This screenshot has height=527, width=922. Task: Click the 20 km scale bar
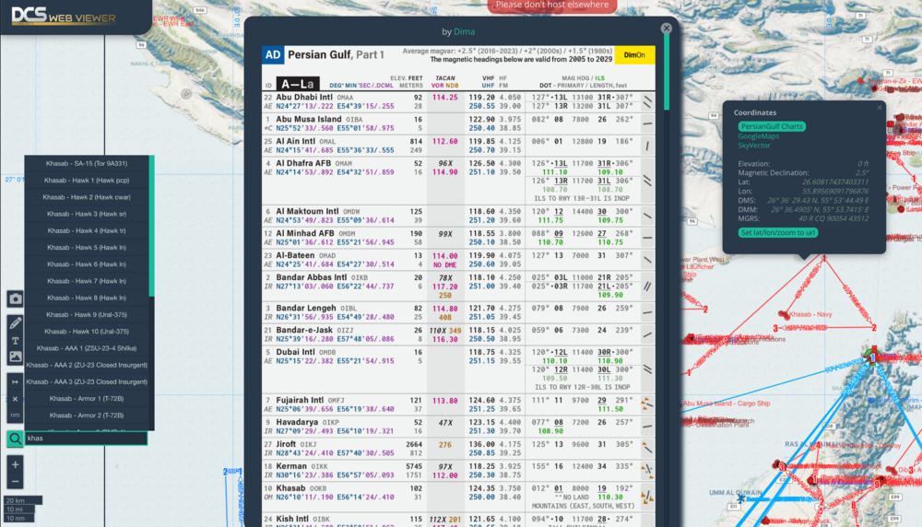tap(22, 500)
